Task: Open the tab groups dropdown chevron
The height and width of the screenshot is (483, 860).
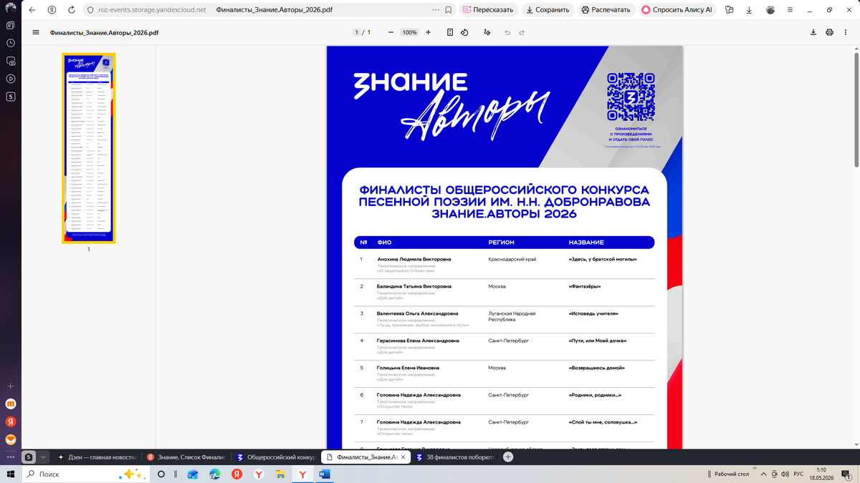Action: tap(43, 457)
